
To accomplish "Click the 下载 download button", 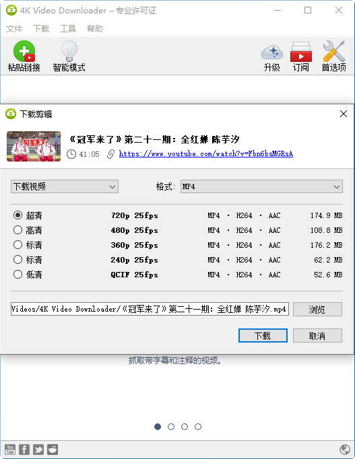I will tap(263, 335).
